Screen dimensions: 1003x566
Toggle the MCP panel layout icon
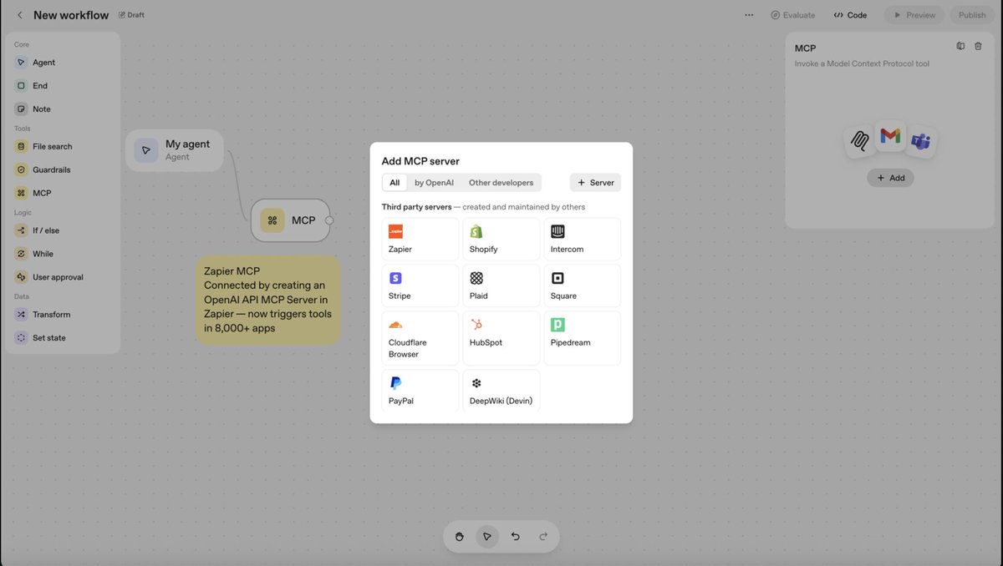point(960,47)
